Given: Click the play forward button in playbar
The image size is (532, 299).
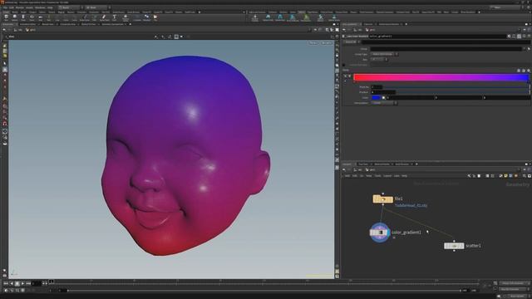Looking at the screenshot, I should coord(22,283).
